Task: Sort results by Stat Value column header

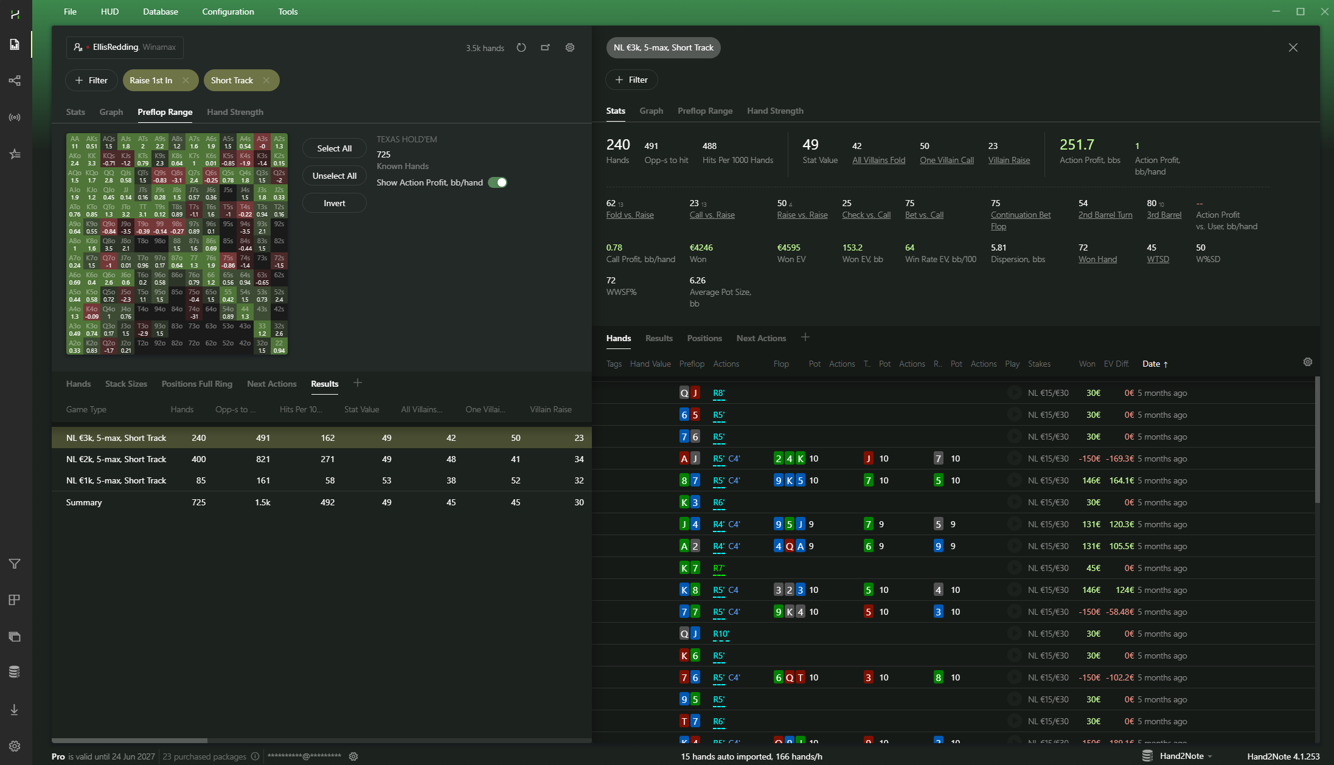Action: click(361, 409)
